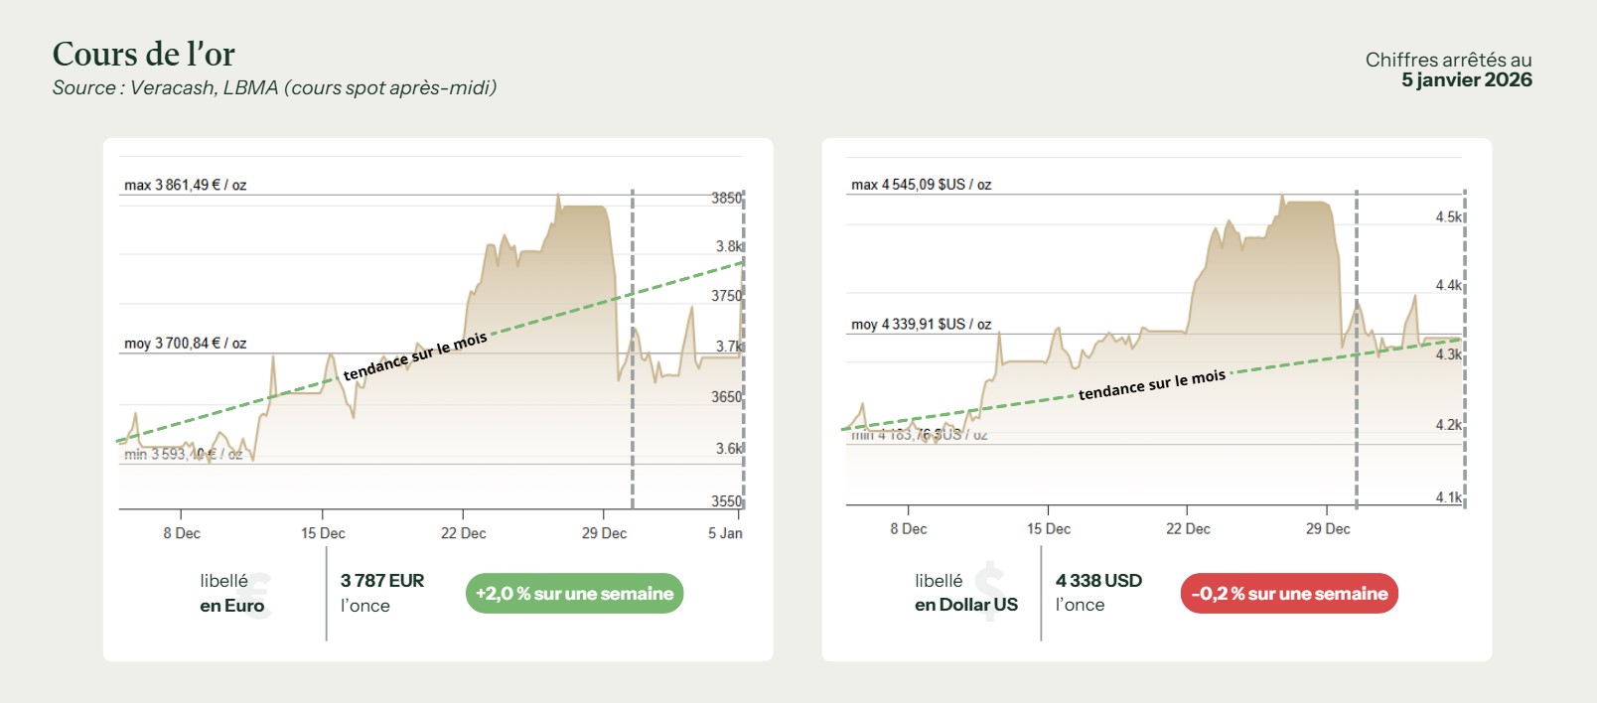Click the Euro chart's tendance sur le mois label

[415, 356]
